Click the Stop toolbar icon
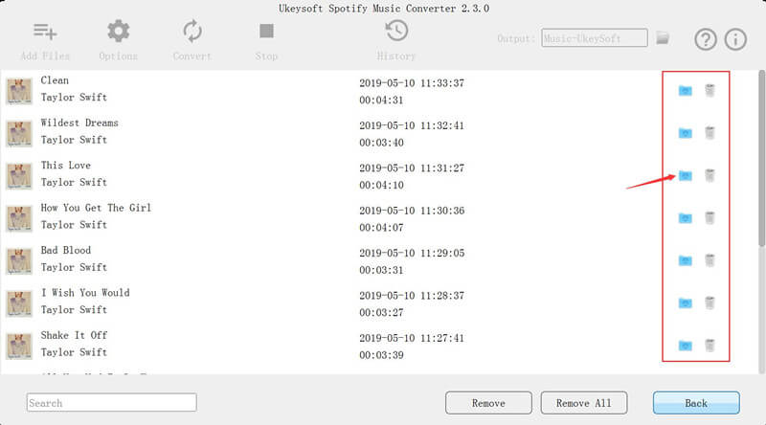The image size is (766, 425). tap(266, 32)
